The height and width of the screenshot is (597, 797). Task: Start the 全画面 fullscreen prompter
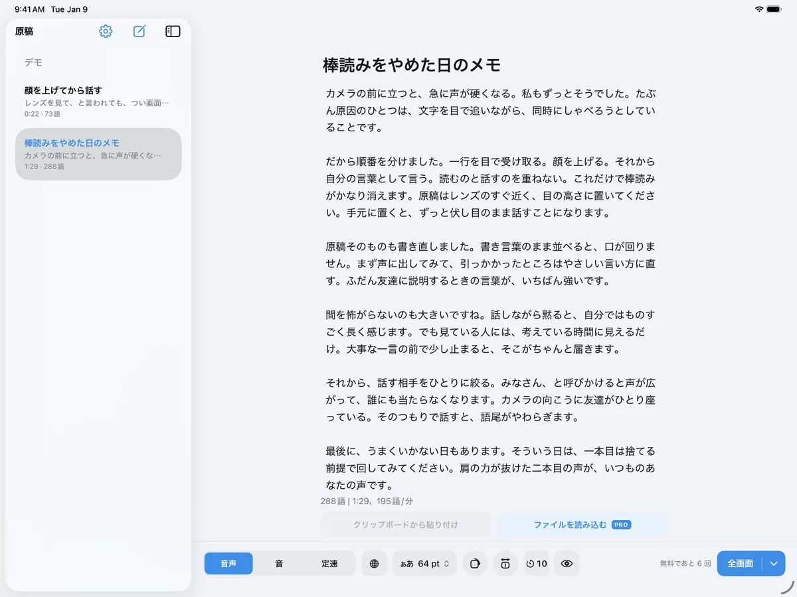coord(740,564)
